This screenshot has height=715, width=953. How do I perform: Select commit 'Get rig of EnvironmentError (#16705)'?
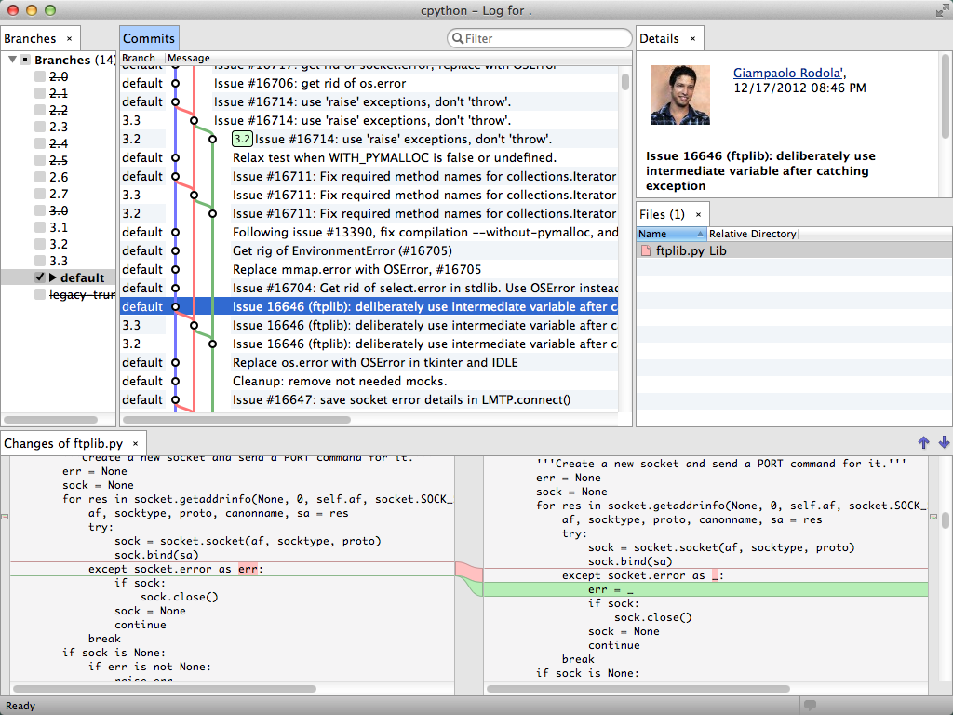(369, 250)
